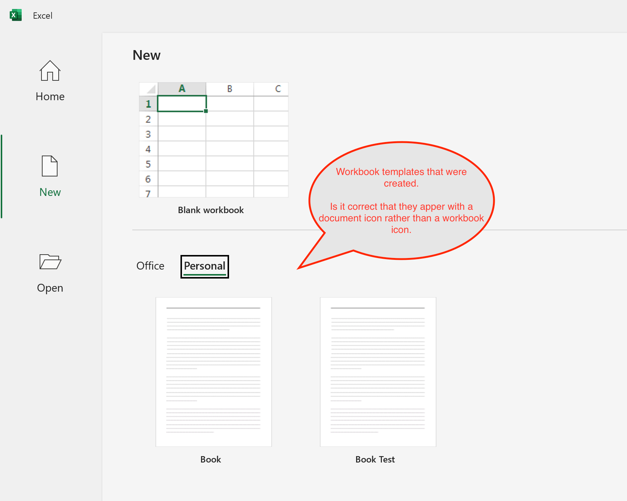The height and width of the screenshot is (501, 627).
Task: Open files using the folder icon
Action: coord(50,262)
